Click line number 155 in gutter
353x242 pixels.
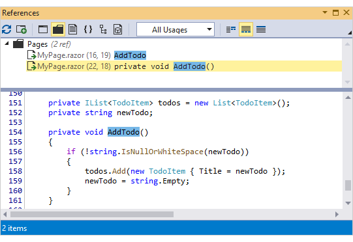[15, 142]
